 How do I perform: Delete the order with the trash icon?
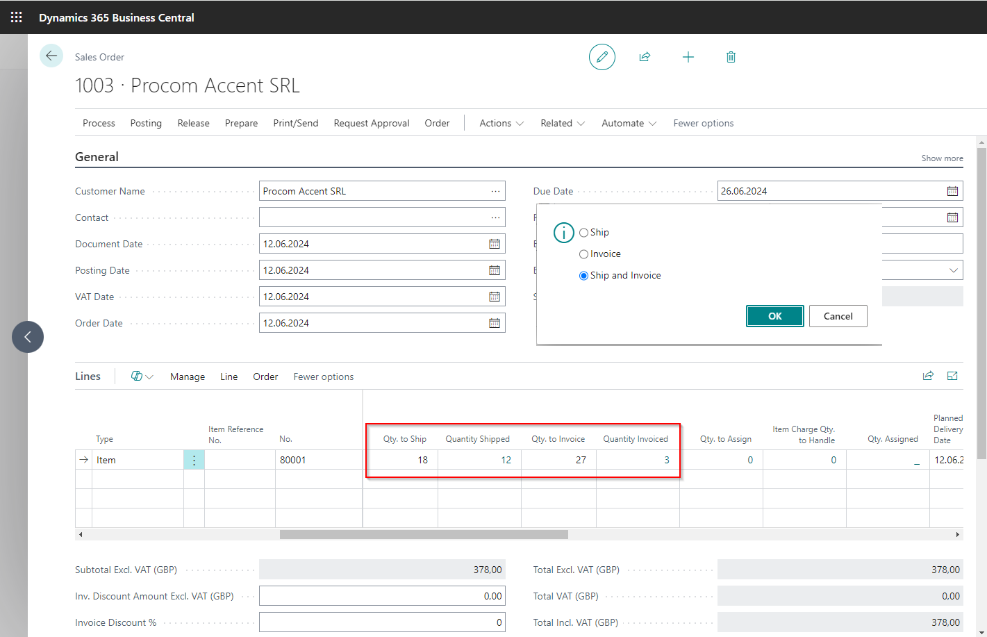(731, 57)
